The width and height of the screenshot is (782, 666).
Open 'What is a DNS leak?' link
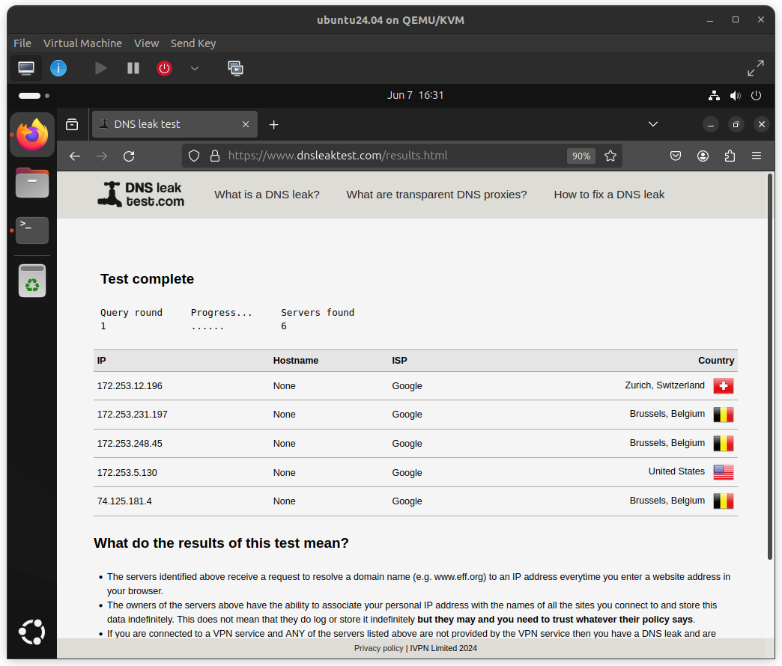[267, 195]
